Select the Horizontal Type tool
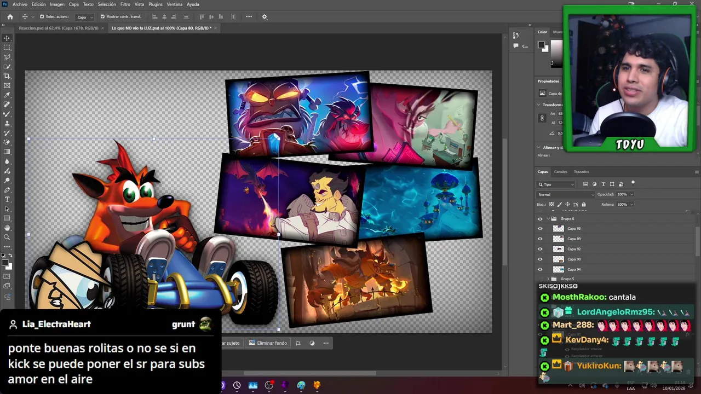Viewport: 701px width, 394px height. click(x=7, y=199)
